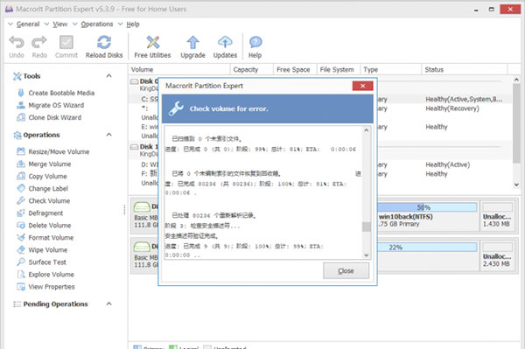The height and width of the screenshot is (349, 525).
Task: Click the Tools section heading
Action: 31,76
